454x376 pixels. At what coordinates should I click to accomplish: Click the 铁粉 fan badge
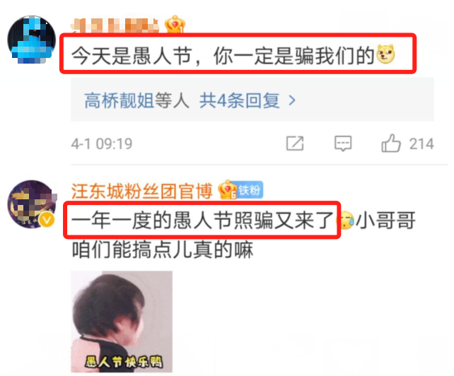tap(250, 190)
